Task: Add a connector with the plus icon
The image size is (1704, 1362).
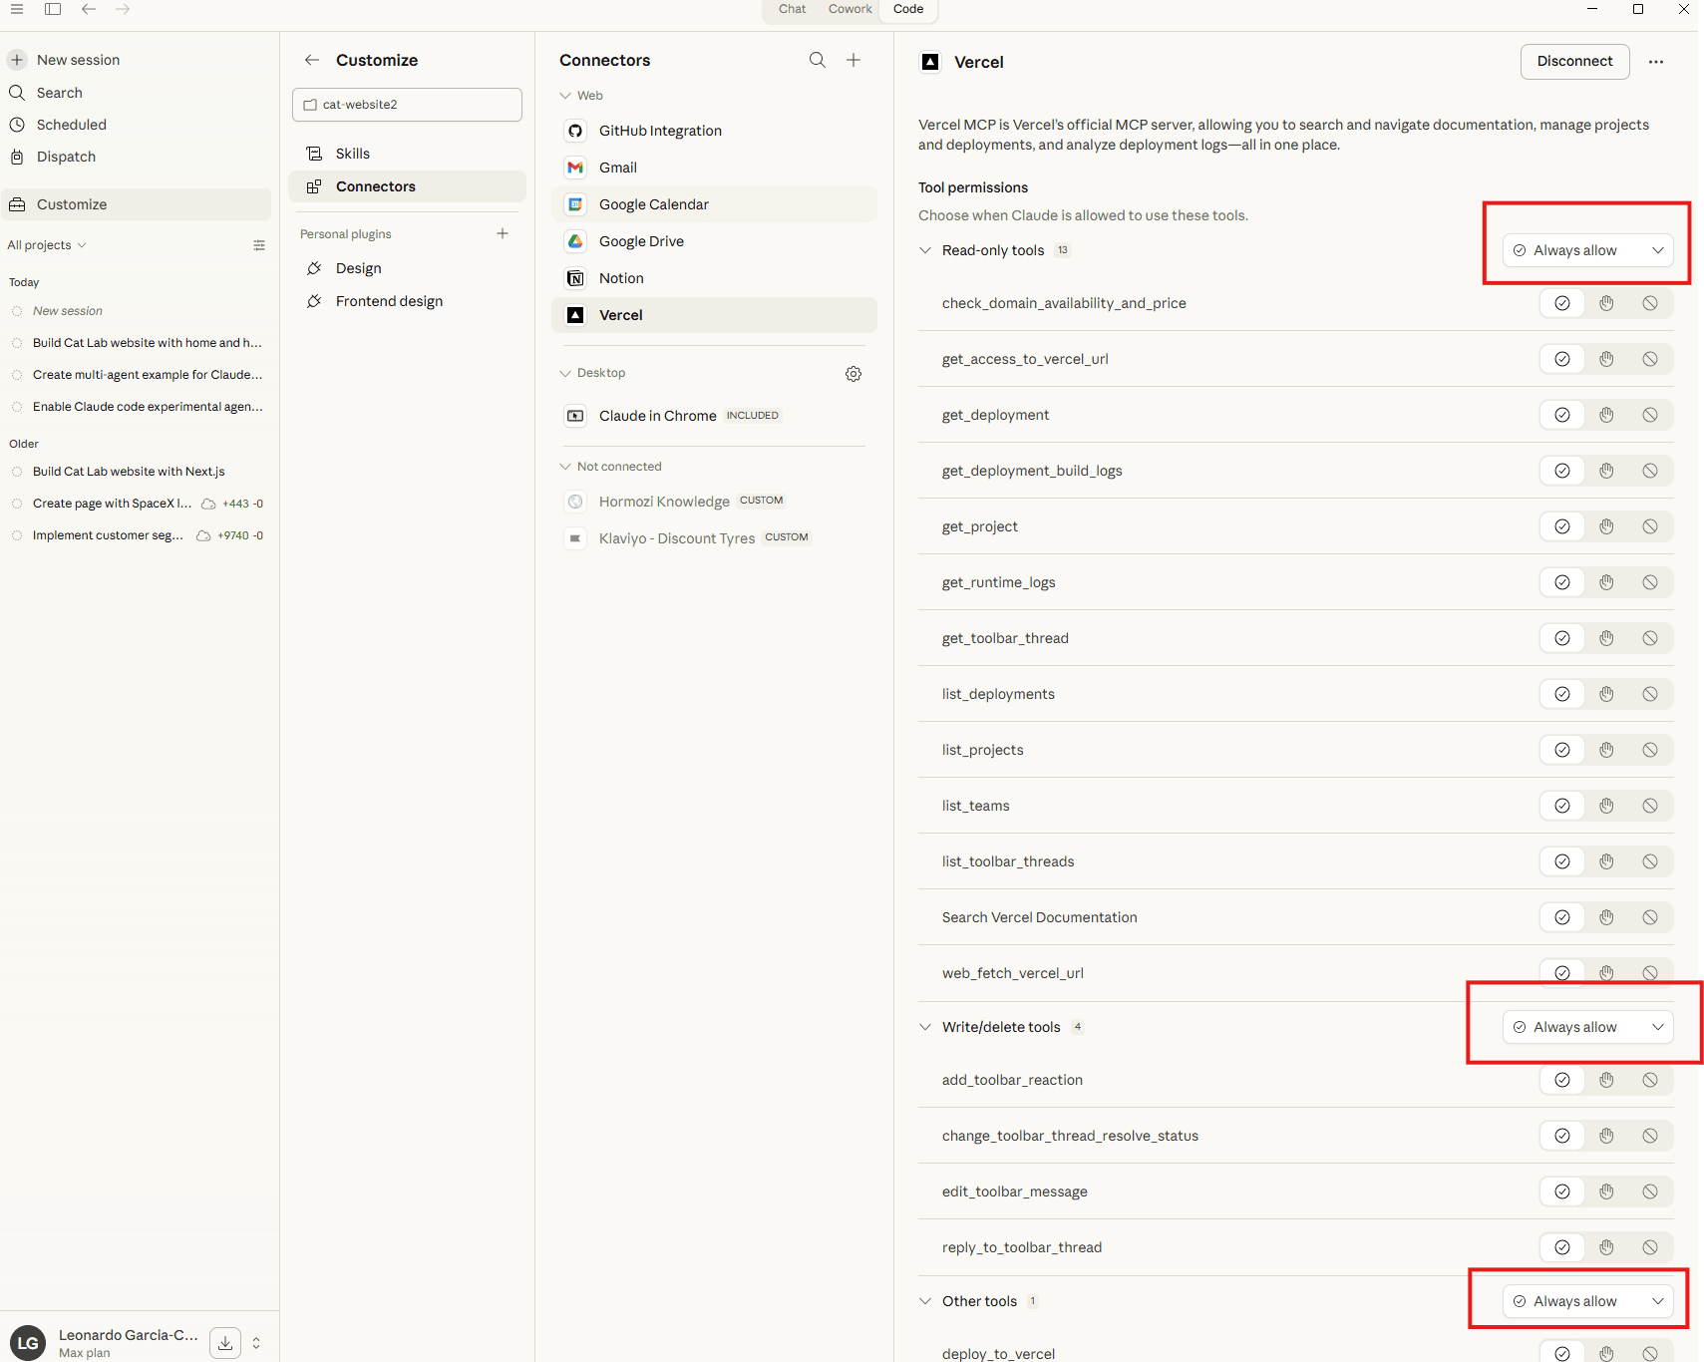Action: coord(853,60)
